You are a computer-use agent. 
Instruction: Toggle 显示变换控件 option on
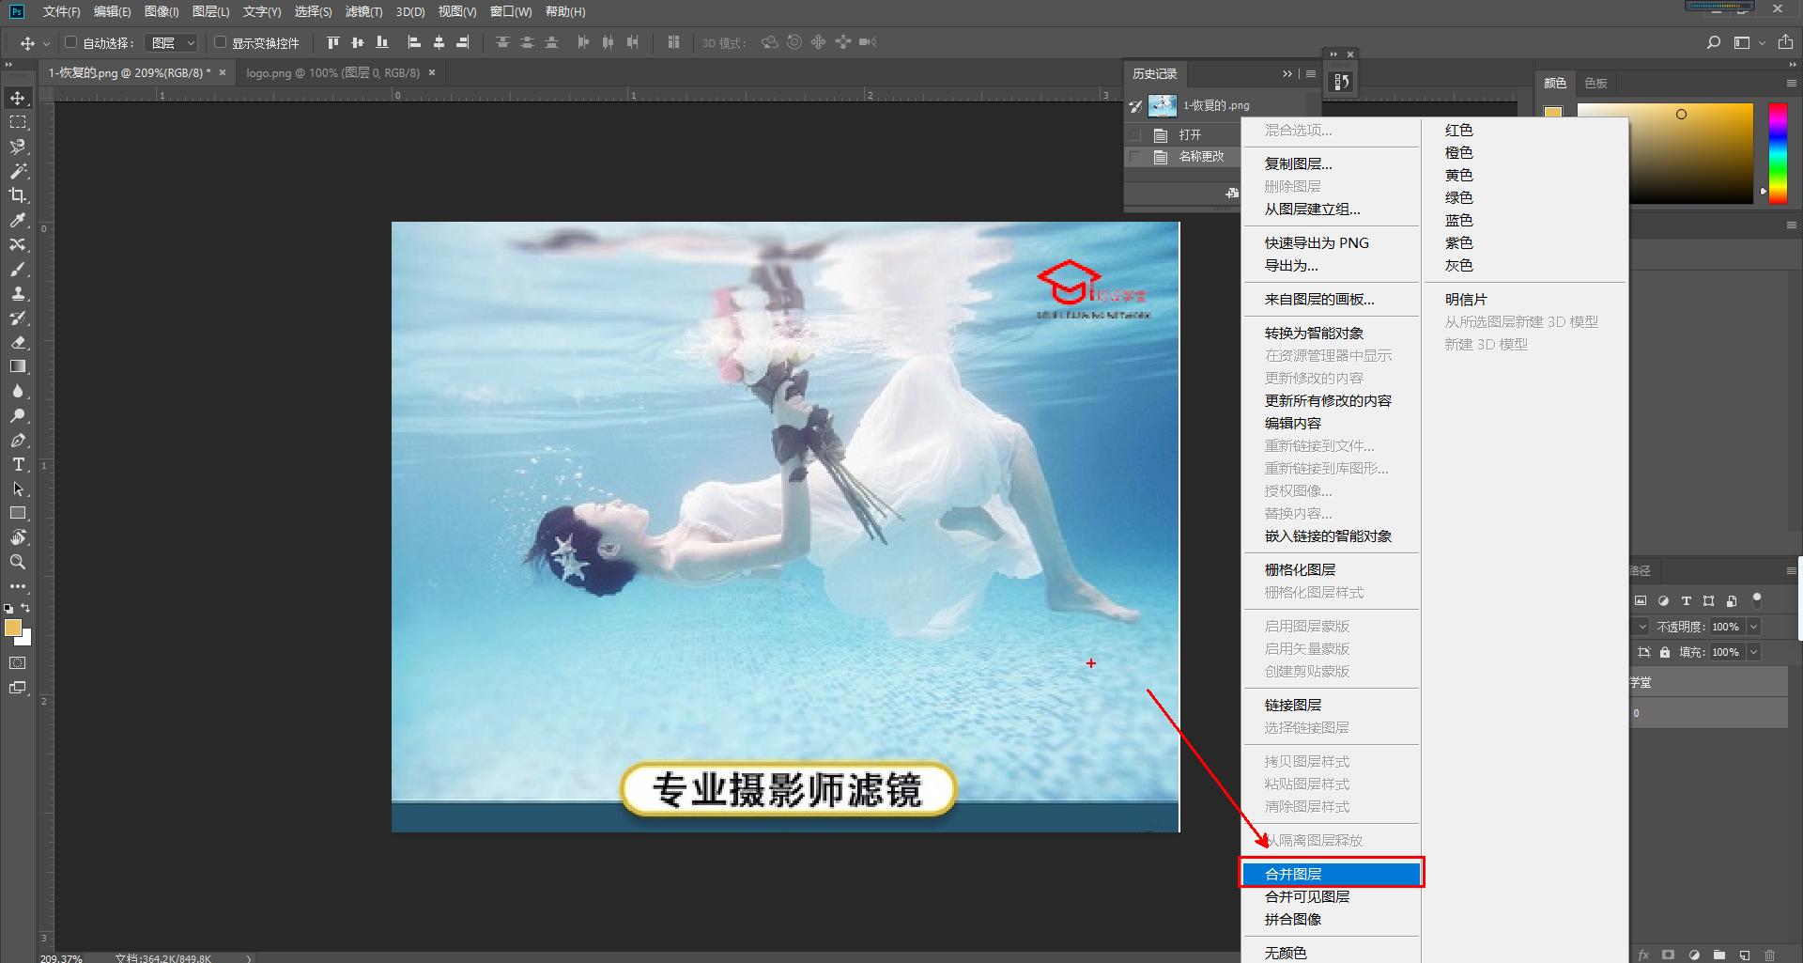point(218,42)
